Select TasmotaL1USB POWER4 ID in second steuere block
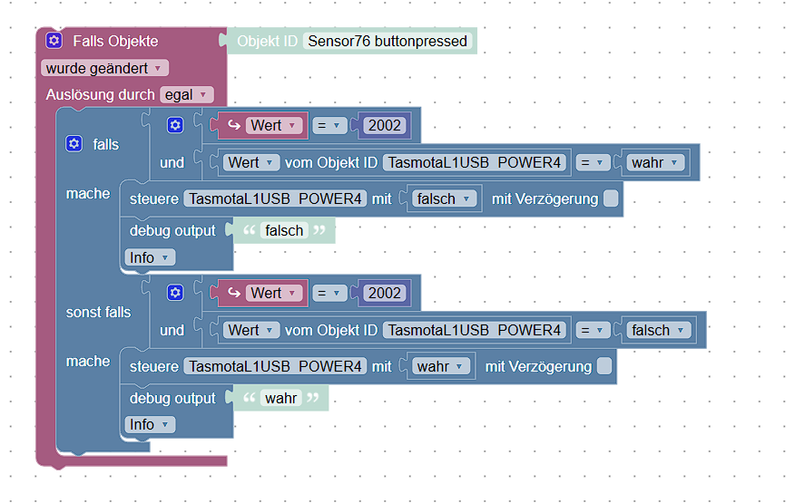The width and height of the screenshot is (805, 503). click(275, 367)
